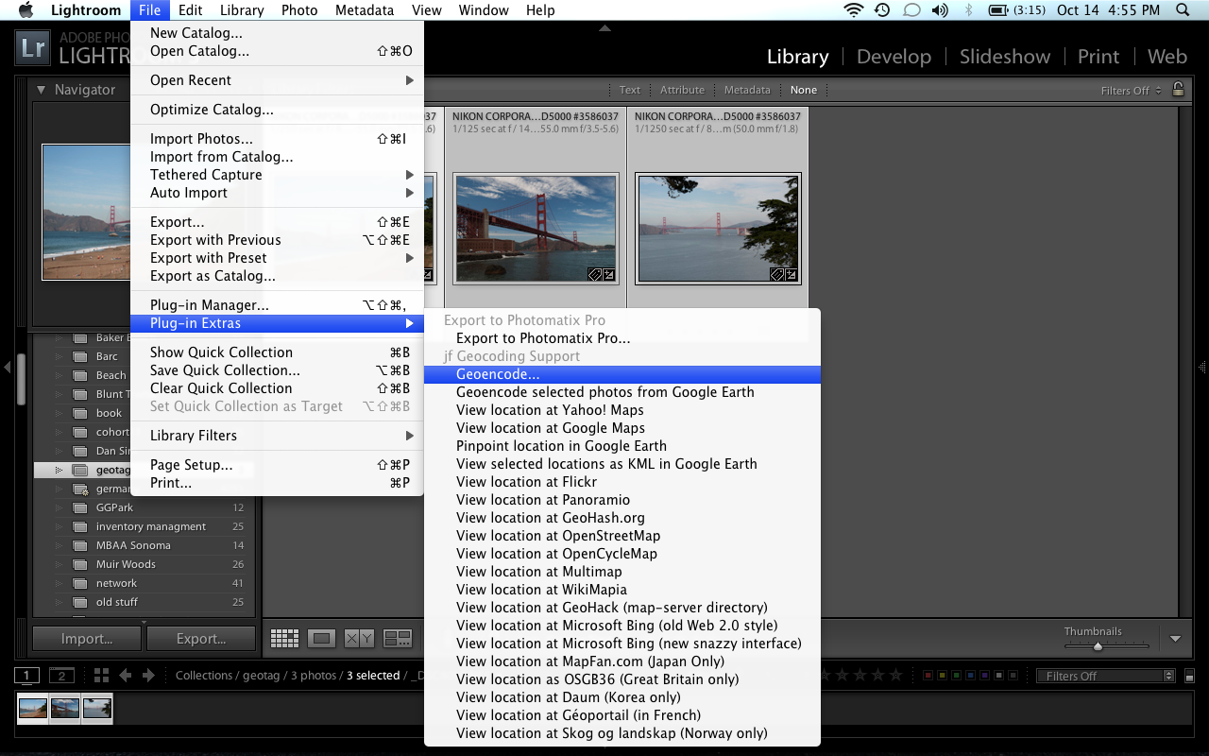This screenshot has height=756, width=1209.
Task: Open the Time Machine menu bar icon
Action: point(882,10)
